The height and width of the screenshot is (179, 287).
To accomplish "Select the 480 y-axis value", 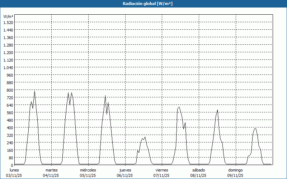I will (x=10, y=120).
